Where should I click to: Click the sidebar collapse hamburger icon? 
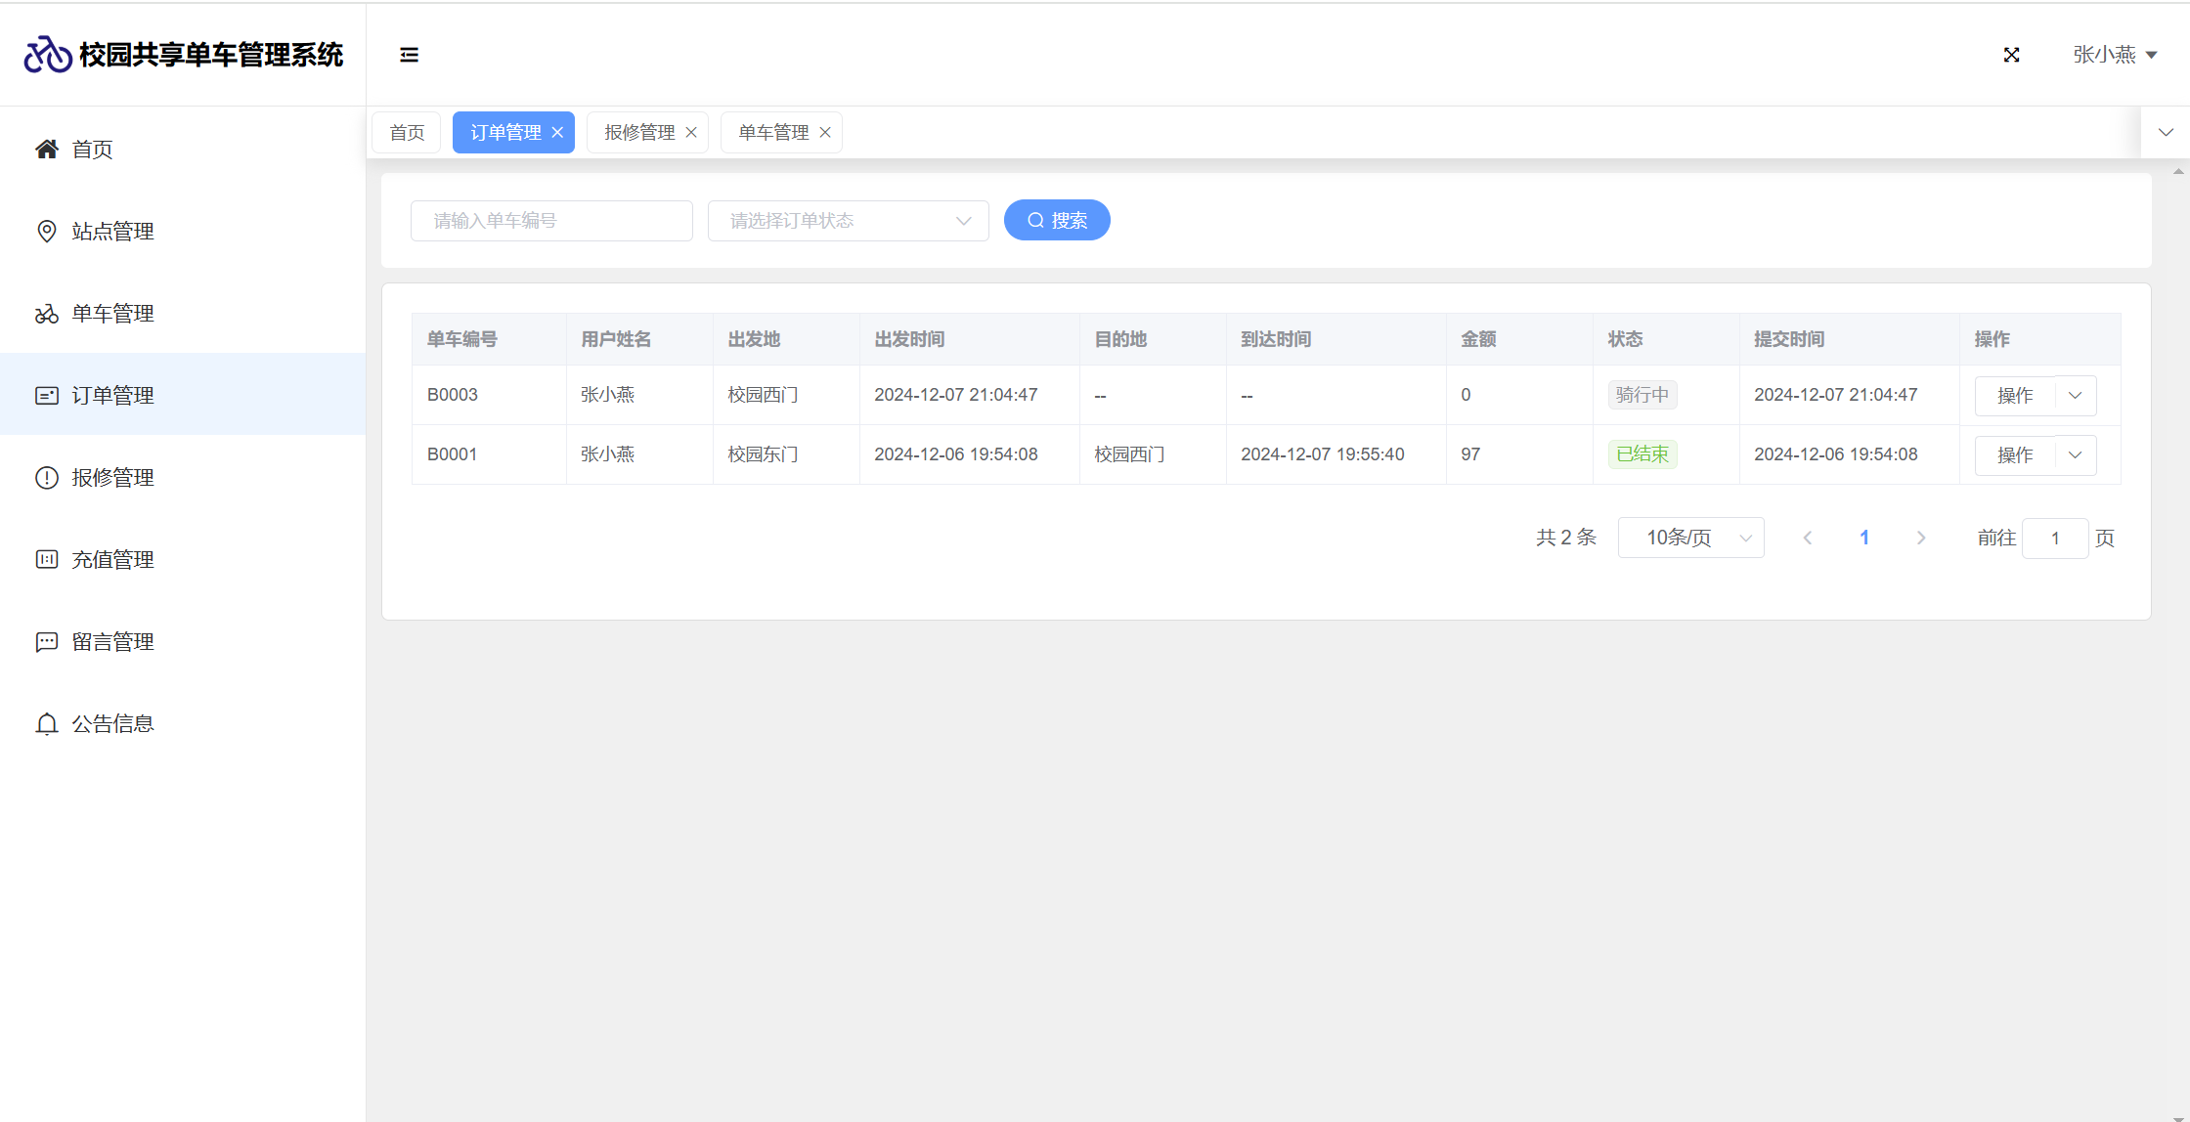(x=409, y=55)
